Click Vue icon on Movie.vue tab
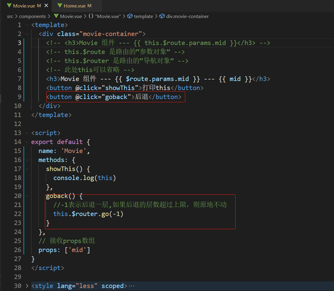Screen dimensions: 334x291 coord(9,6)
